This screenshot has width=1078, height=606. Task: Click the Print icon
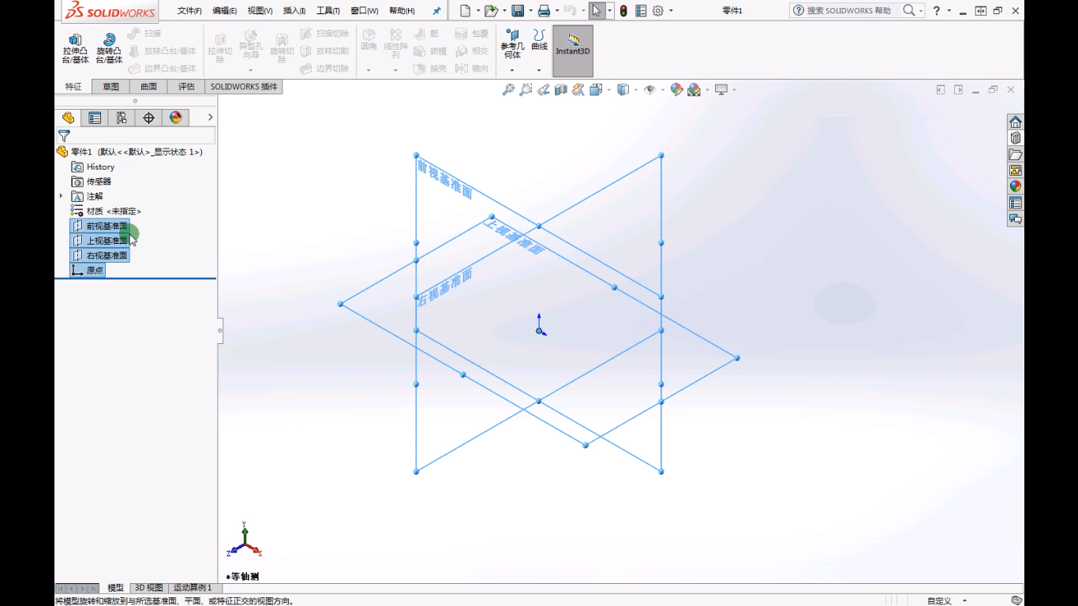point(544,10)
